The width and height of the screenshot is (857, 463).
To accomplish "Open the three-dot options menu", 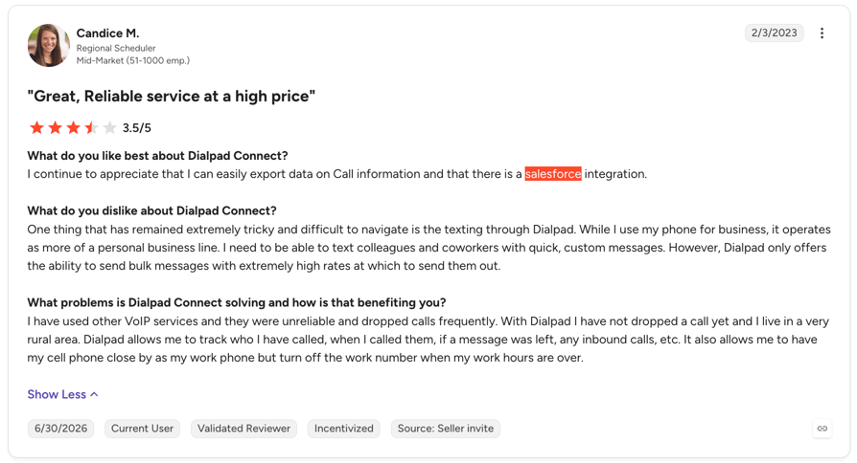I will pyautogui.click(x=822, y=33).
